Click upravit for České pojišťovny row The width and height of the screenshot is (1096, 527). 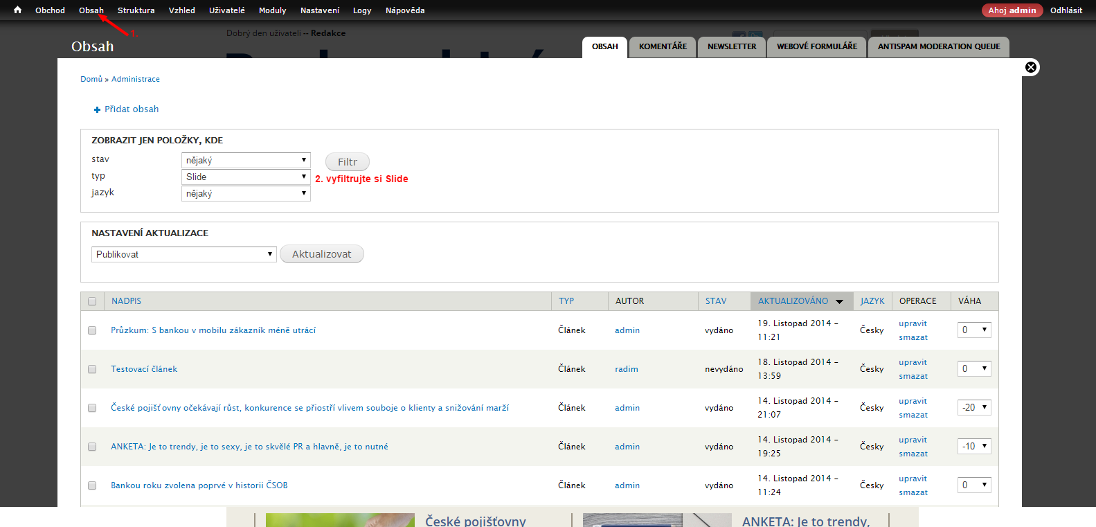(913, 401)
